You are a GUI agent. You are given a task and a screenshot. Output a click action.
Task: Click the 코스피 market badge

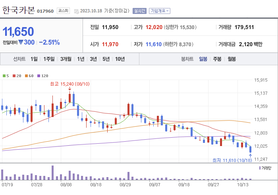click(63, 11)
